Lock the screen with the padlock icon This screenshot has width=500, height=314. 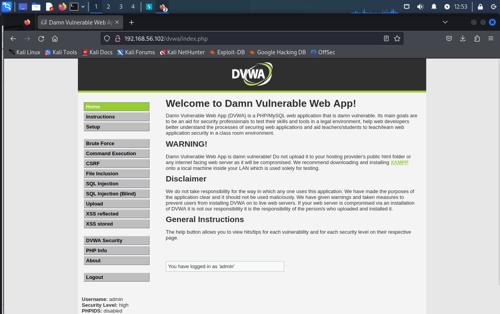click(x=480, y=6)
